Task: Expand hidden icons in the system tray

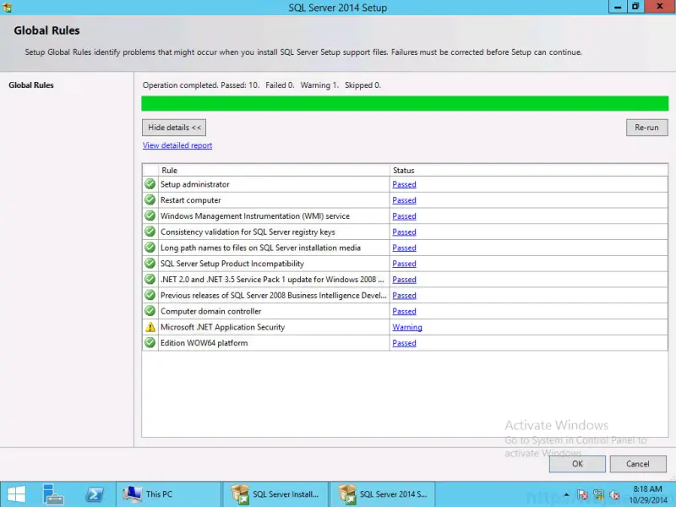Action: 564,493
